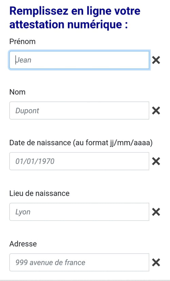Click the format hint jj/mm/aaaa in parentheses

[x=113, y=143]
